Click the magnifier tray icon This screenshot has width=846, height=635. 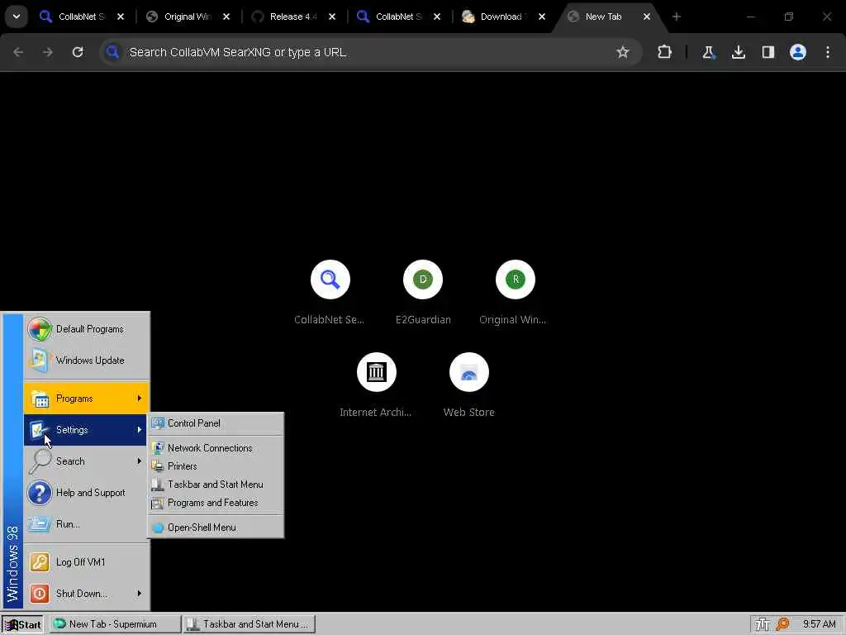tap(782, 624)
